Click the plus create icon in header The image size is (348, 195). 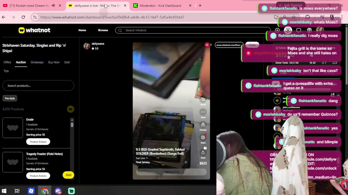(277, 30)
